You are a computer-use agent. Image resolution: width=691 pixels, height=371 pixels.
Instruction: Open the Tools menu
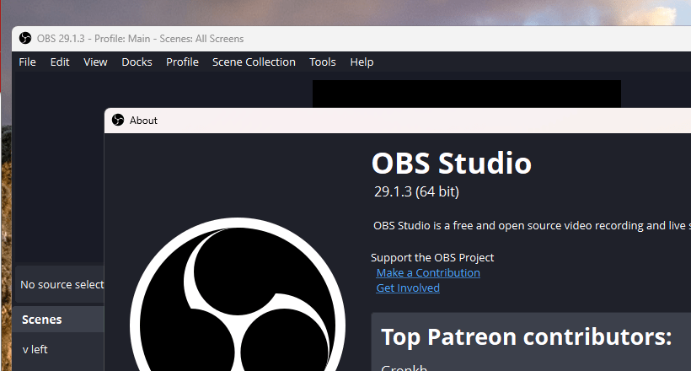(322, 62)
